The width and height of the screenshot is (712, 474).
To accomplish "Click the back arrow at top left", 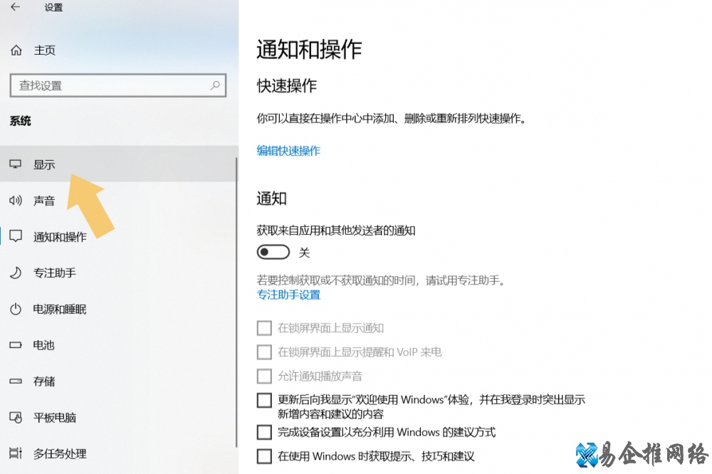I will click(14, 9).
